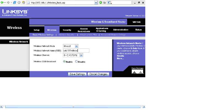Click the Linksys logo

pos(15,13)
